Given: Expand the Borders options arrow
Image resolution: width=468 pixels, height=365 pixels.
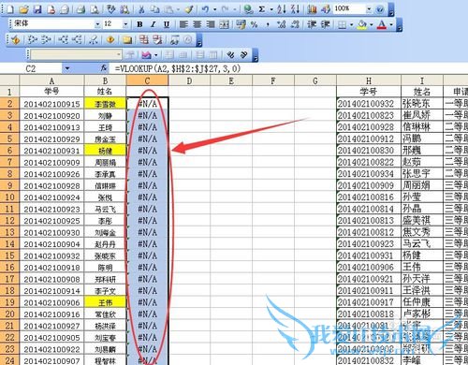Looking at the screenshot, I should click(352, 24).
